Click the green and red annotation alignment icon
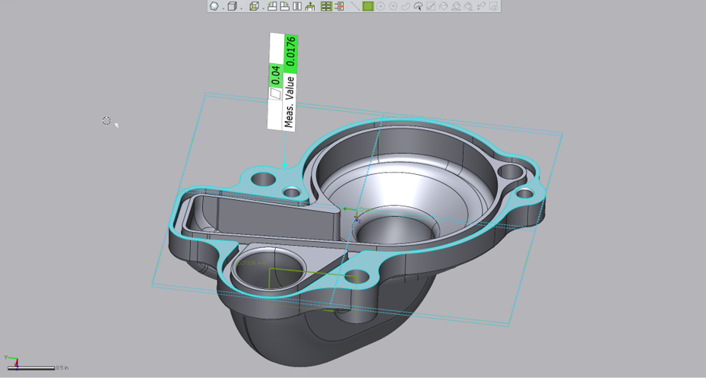The image size is (706, 378). (339, 6)
